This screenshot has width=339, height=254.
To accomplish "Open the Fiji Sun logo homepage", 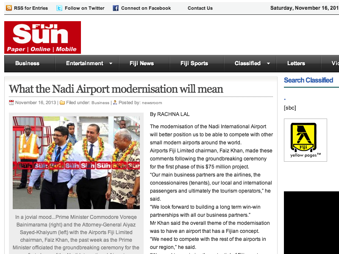I will click(43, 37).
